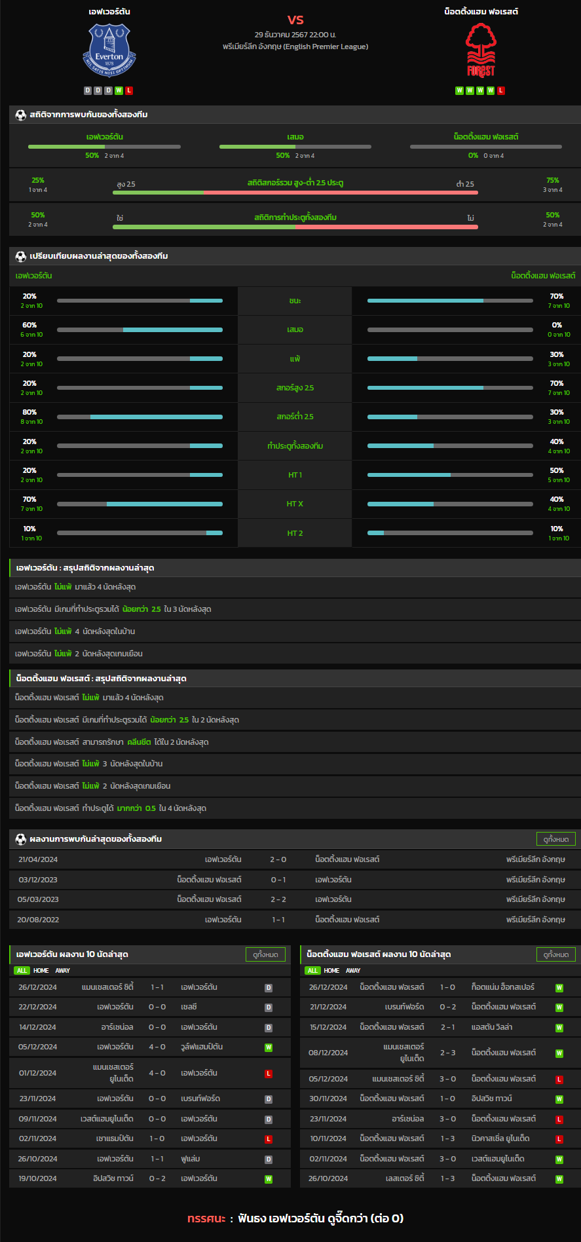Click the W result badge for Forest's 08/12/2024 match

[559, 1053]
